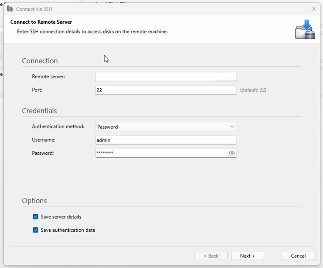Click the "Options" section heading

pos(35,201)
